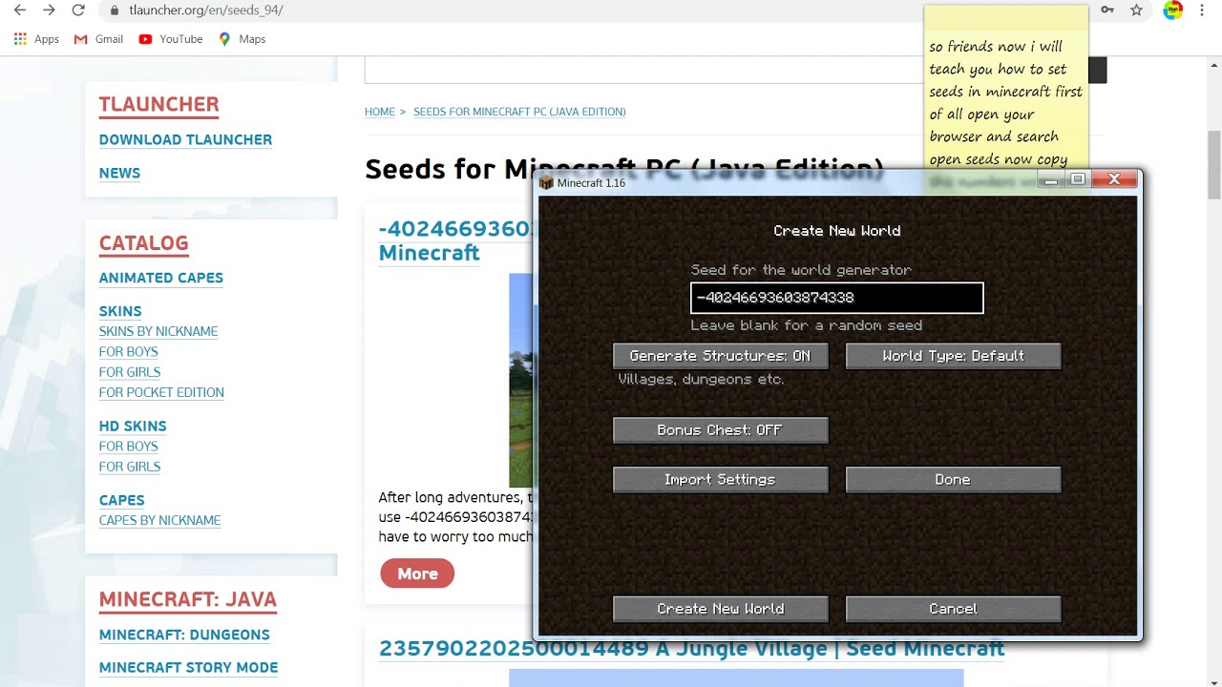Open the -402466936 seed article title
Screen dimensions: 1222x687
click(x=455, y=241)
